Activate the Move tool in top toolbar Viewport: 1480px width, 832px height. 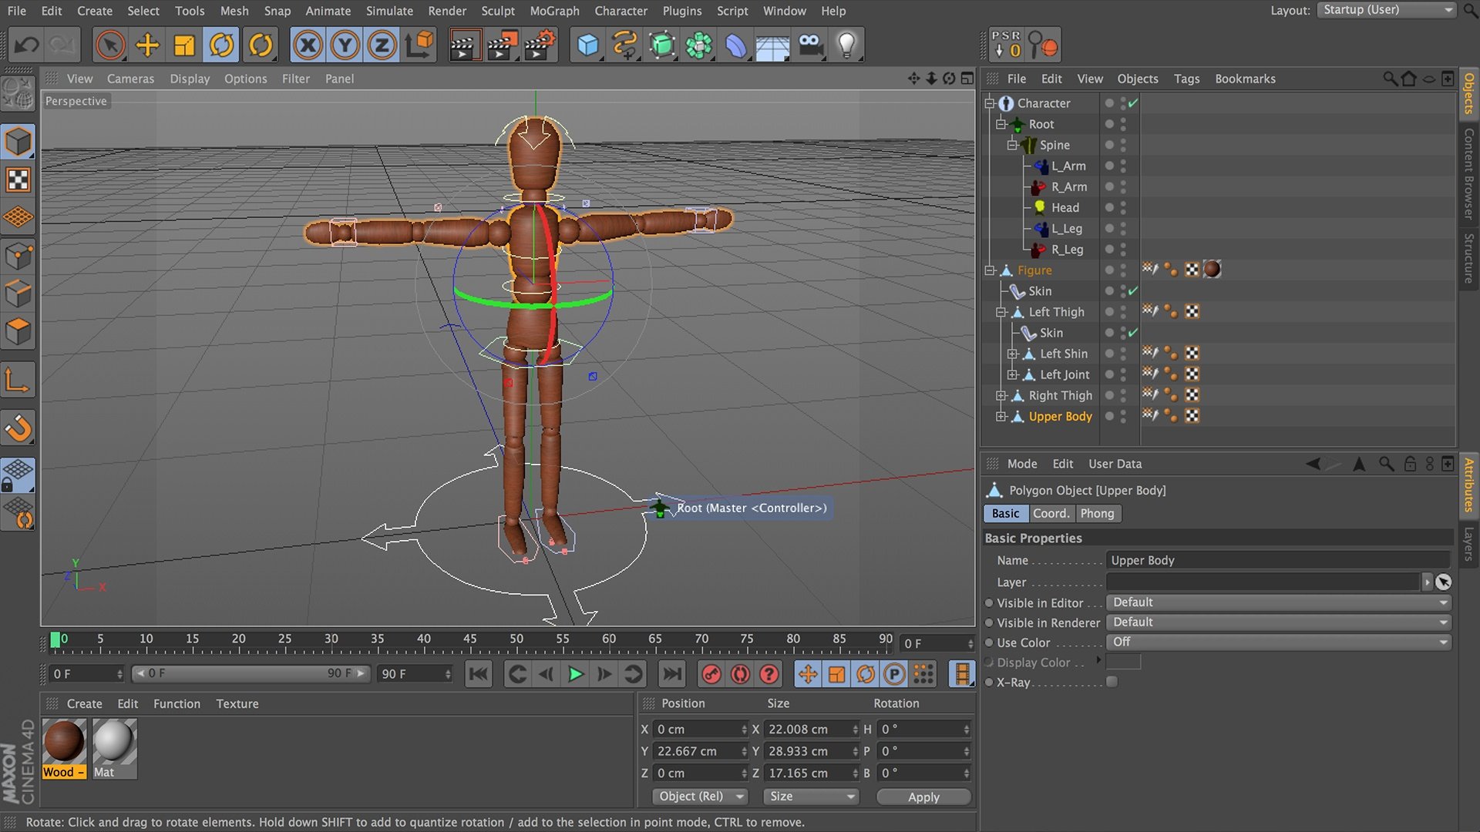click(147, 45)
